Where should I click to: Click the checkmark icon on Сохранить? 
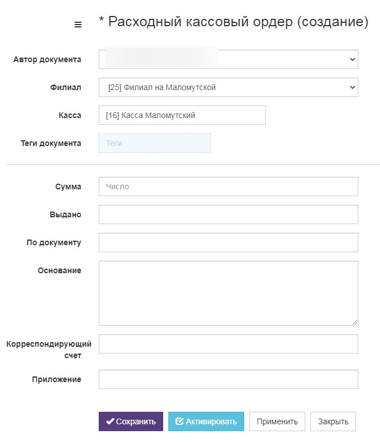coord(110,421)
